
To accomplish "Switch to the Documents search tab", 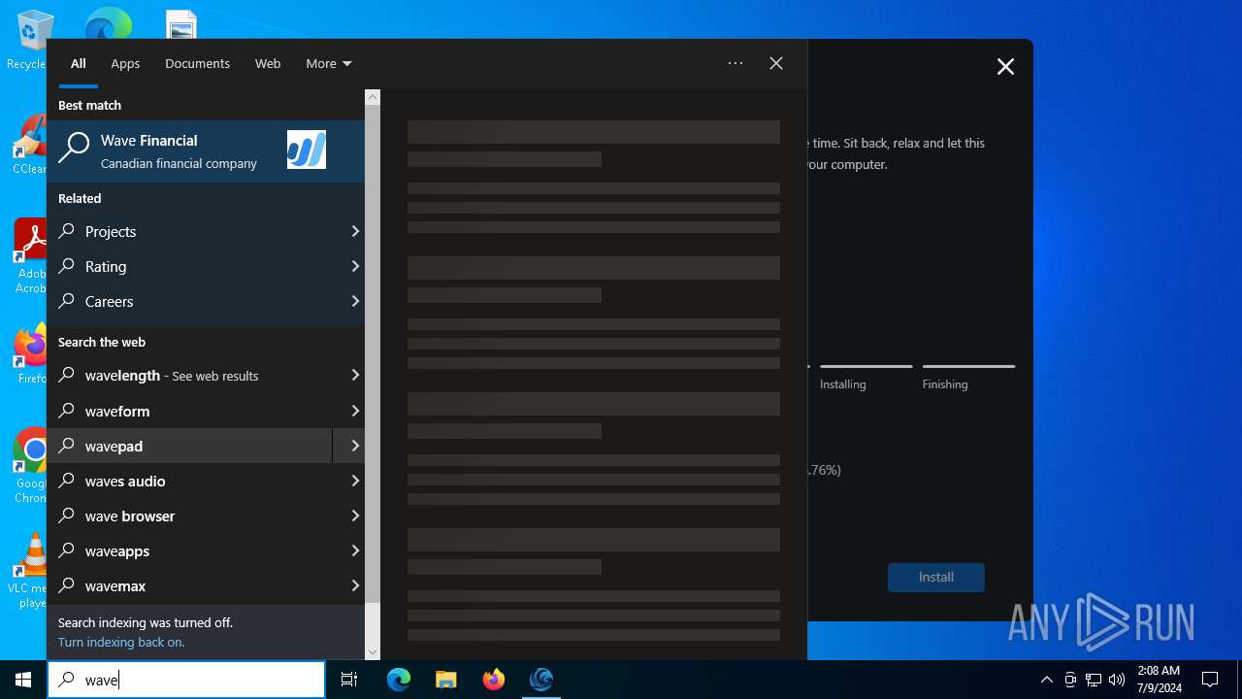I will 197,63.
